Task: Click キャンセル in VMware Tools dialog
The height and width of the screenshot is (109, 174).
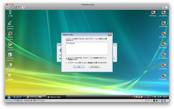Action: coord(95,67)
